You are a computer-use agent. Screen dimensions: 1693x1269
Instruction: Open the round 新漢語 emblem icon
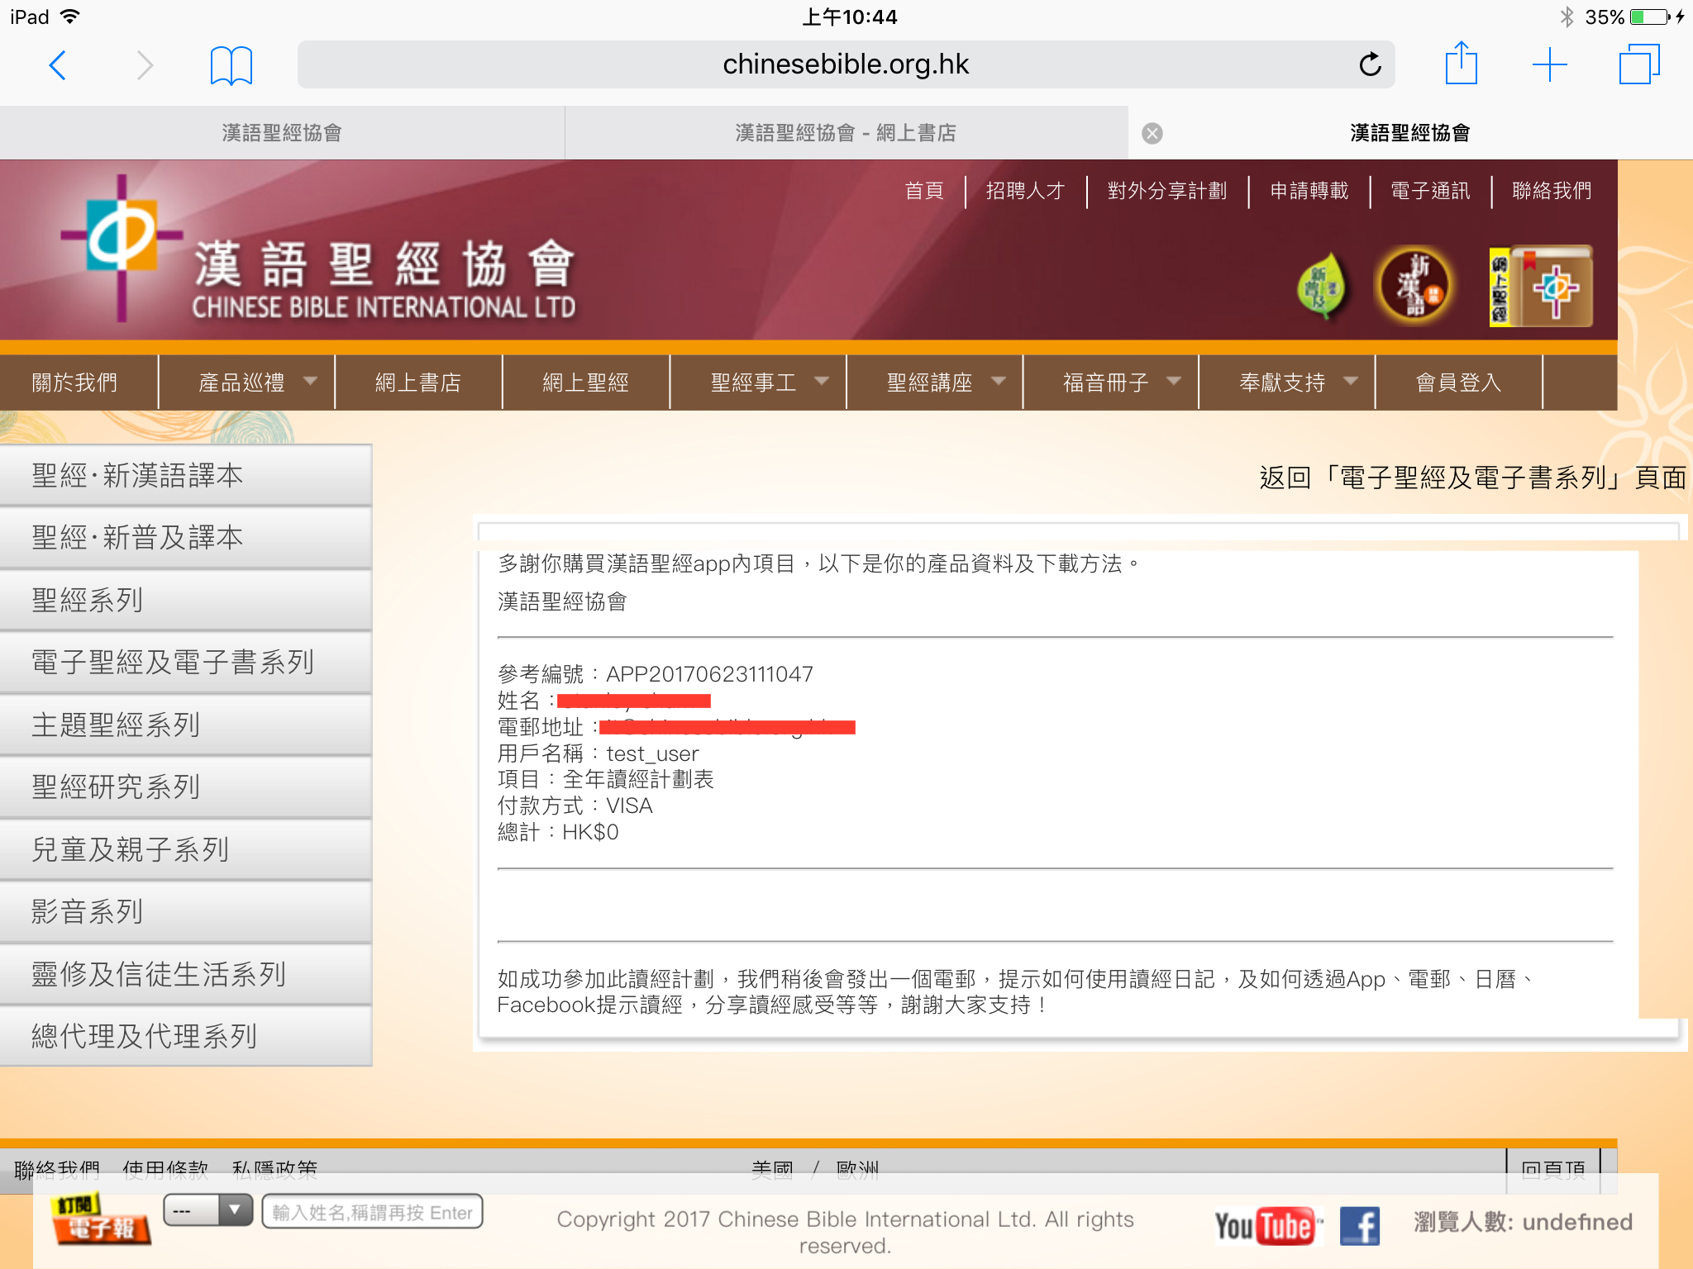pos(1416,286)
